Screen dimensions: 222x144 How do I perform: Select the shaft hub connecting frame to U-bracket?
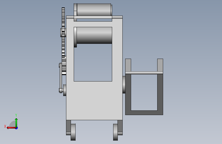pyautogui.click(x=124, y=85)
